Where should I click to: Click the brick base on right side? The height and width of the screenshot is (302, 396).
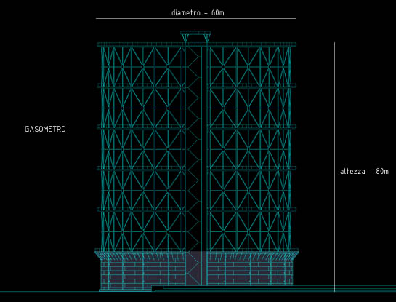click(x=250, y=273)
